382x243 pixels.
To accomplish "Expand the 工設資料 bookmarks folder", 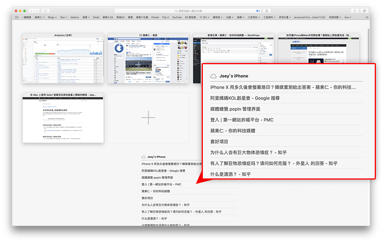I will click(x=269, y=17).
